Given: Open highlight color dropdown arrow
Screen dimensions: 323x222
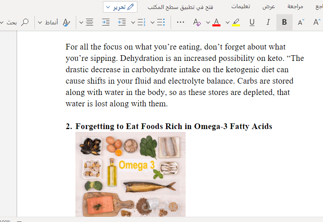Looking at the screenshot, I should (227, 22).
